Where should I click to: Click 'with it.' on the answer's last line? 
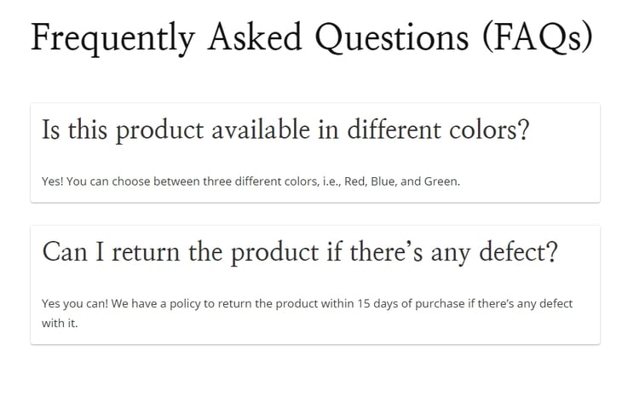click(x=60, y=323)
